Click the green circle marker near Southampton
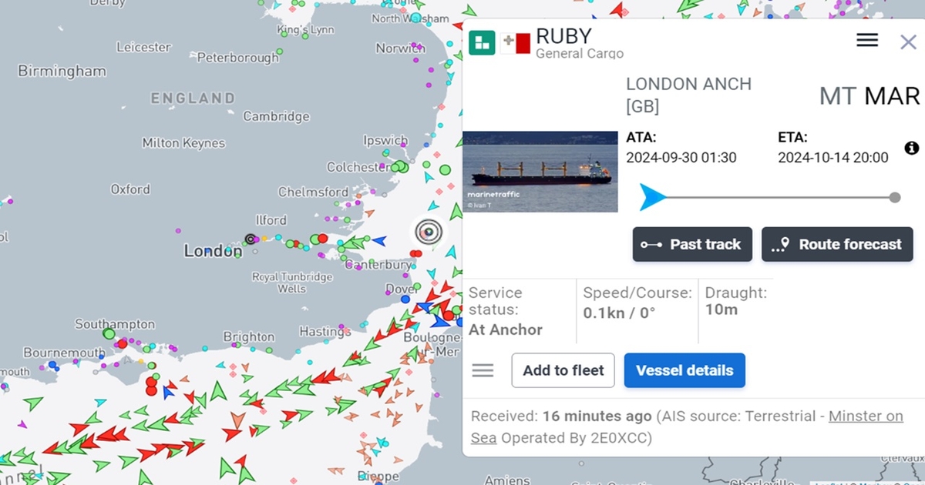 coord(109,334)
